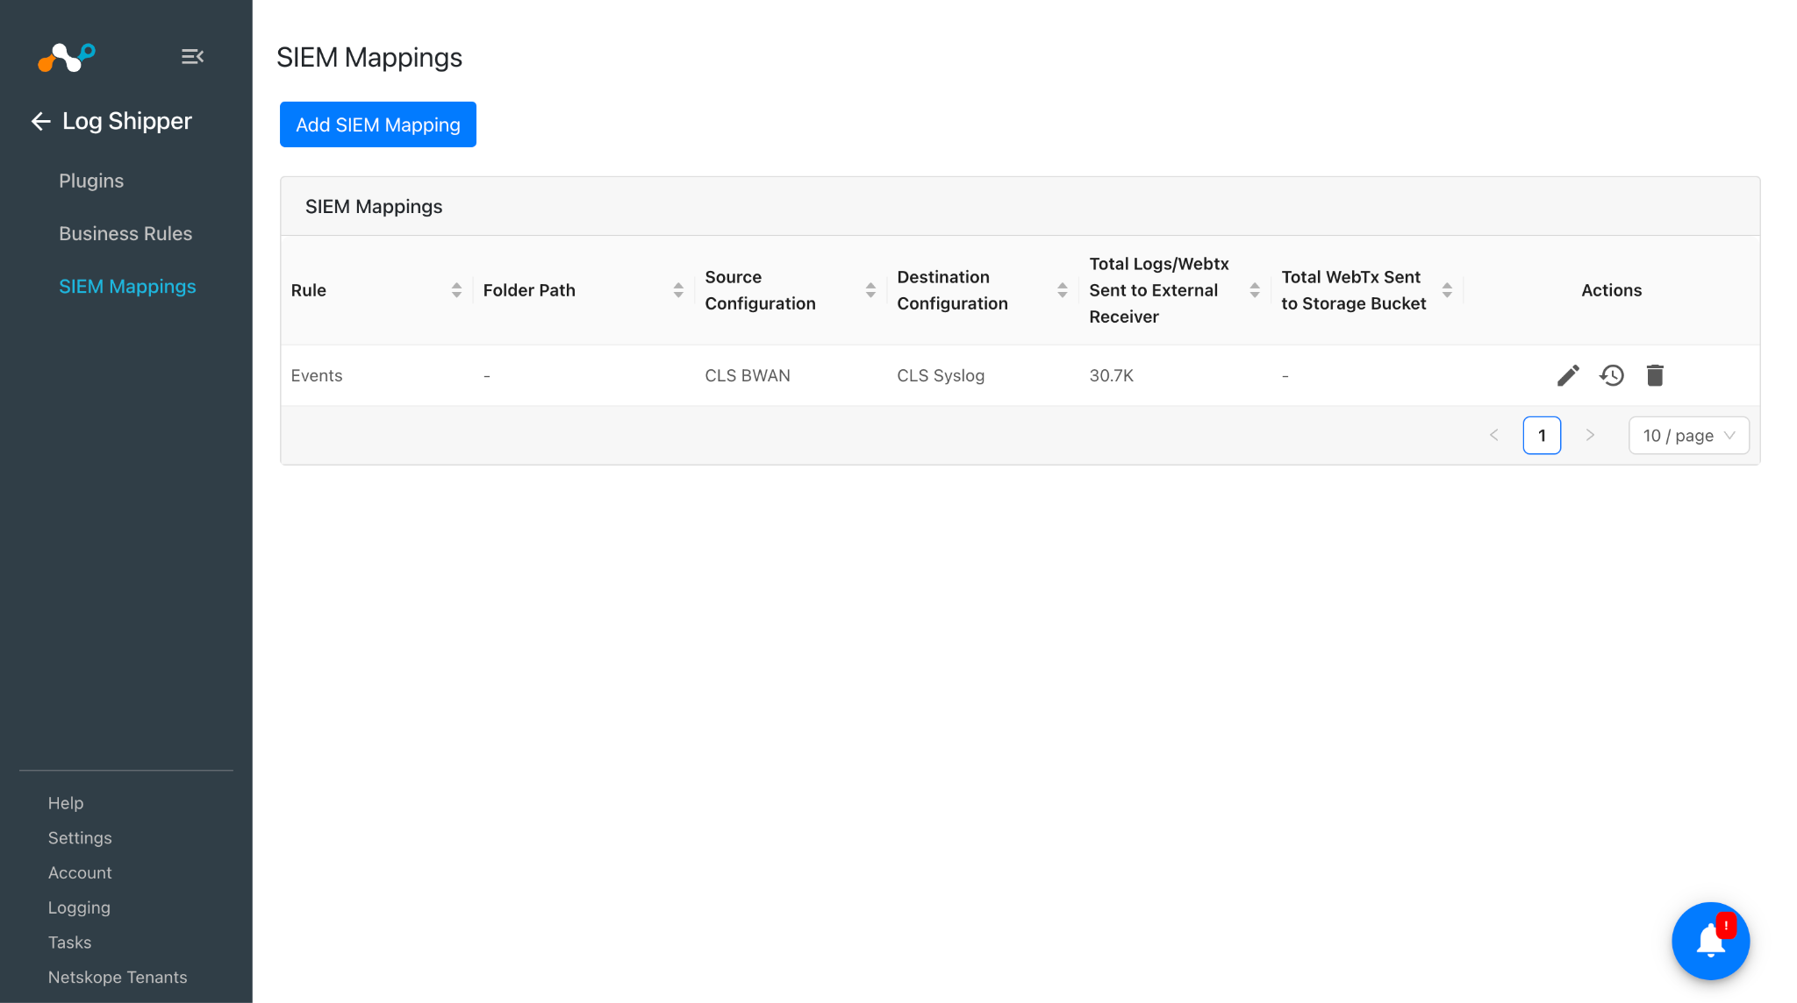Screen dimensions: 1797x1003
Task: Click the Netskope logo icon
Action: [67, 57]
